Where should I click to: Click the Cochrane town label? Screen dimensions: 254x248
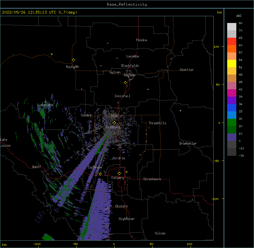[x=95, y=167]
